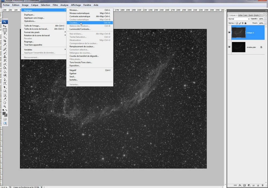
Task: Open the Calques panel options menu
Action: tap(265, 16)
